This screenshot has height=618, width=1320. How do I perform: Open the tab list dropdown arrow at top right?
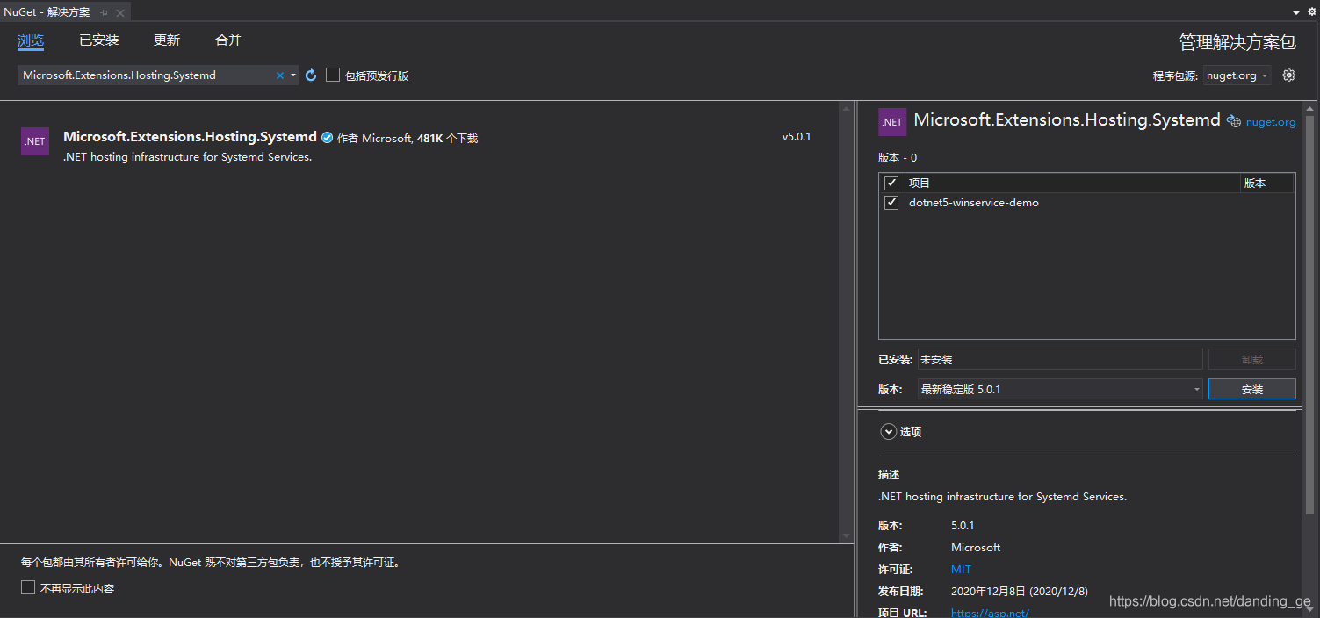1296,12
